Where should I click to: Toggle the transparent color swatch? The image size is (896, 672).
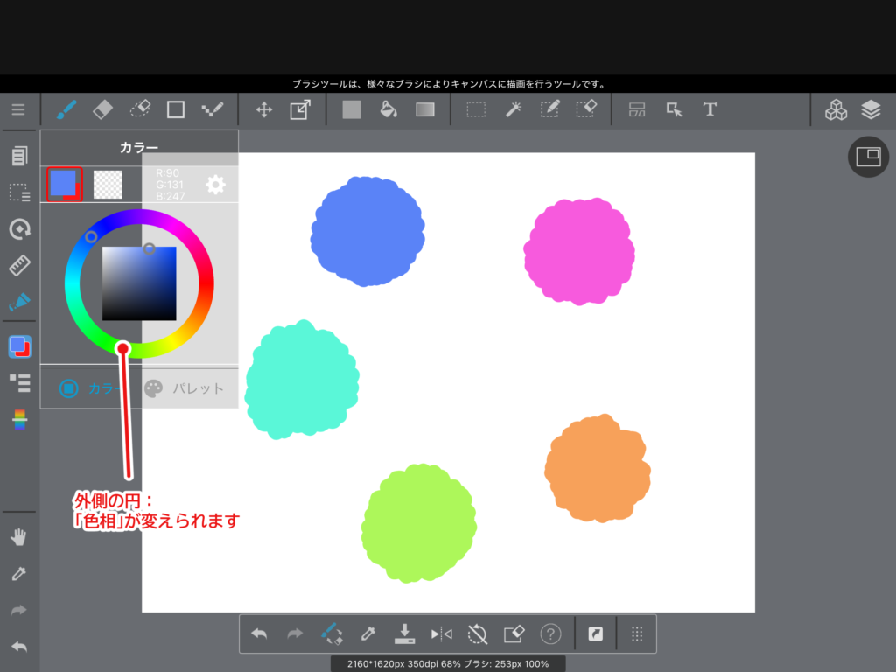click(x=108, y=185)
